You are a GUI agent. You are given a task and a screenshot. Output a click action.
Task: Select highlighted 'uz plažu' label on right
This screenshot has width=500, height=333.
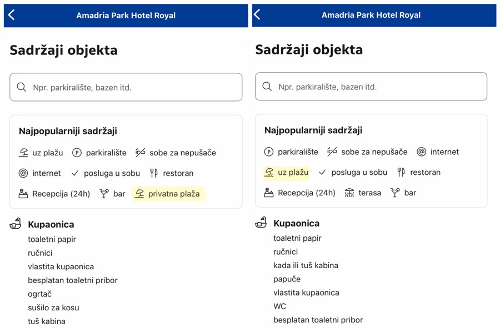pyautogui.click(x=293, y=172)
